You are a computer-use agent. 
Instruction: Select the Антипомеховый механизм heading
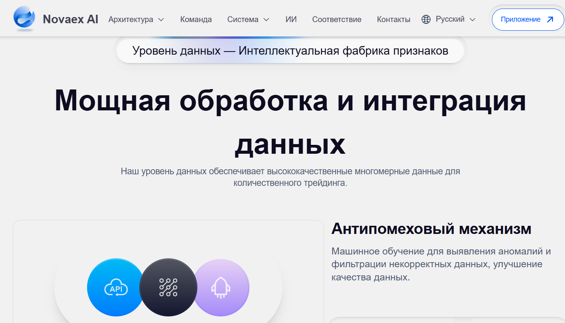point(431,229)
